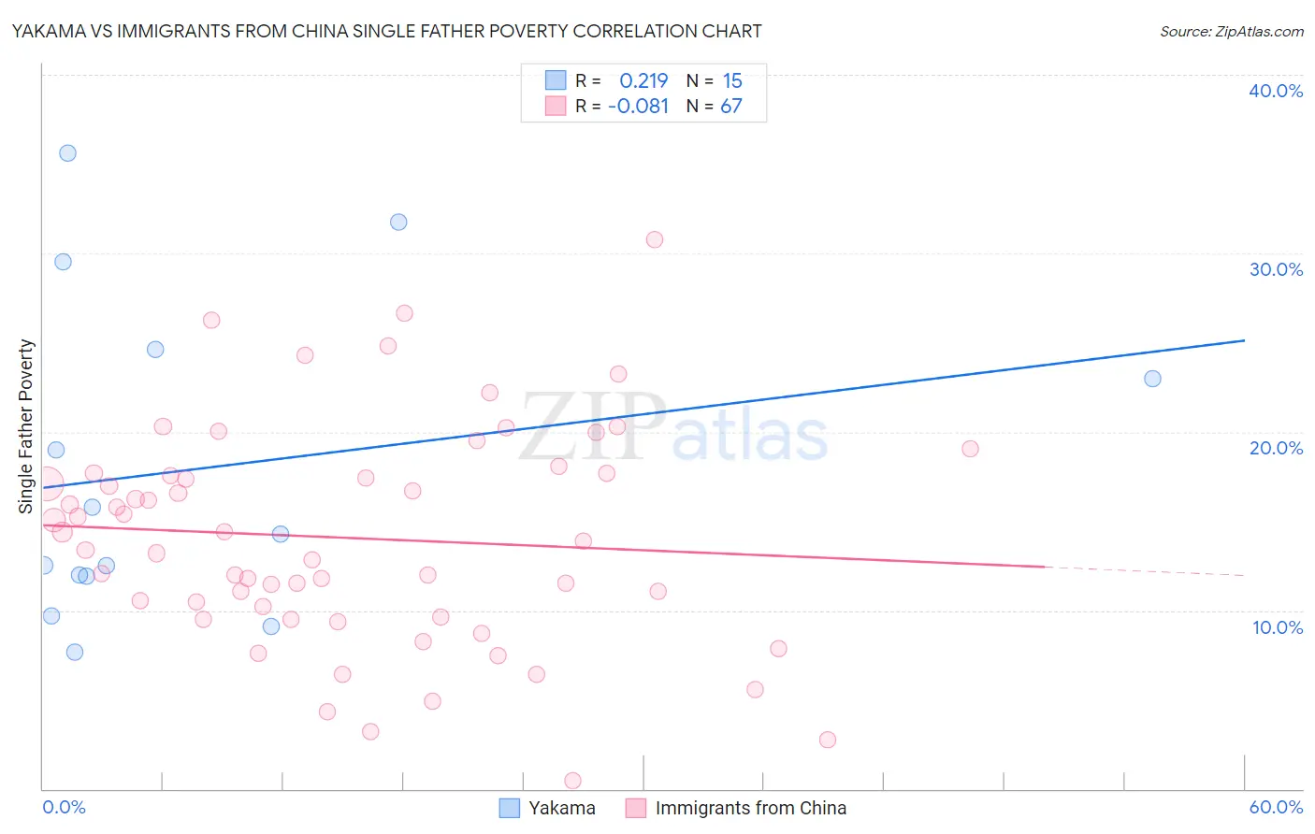Click the blue swatch beside R = 0.219
Image resolution: width=1315 pixels, height=834 pixels.
556,80
